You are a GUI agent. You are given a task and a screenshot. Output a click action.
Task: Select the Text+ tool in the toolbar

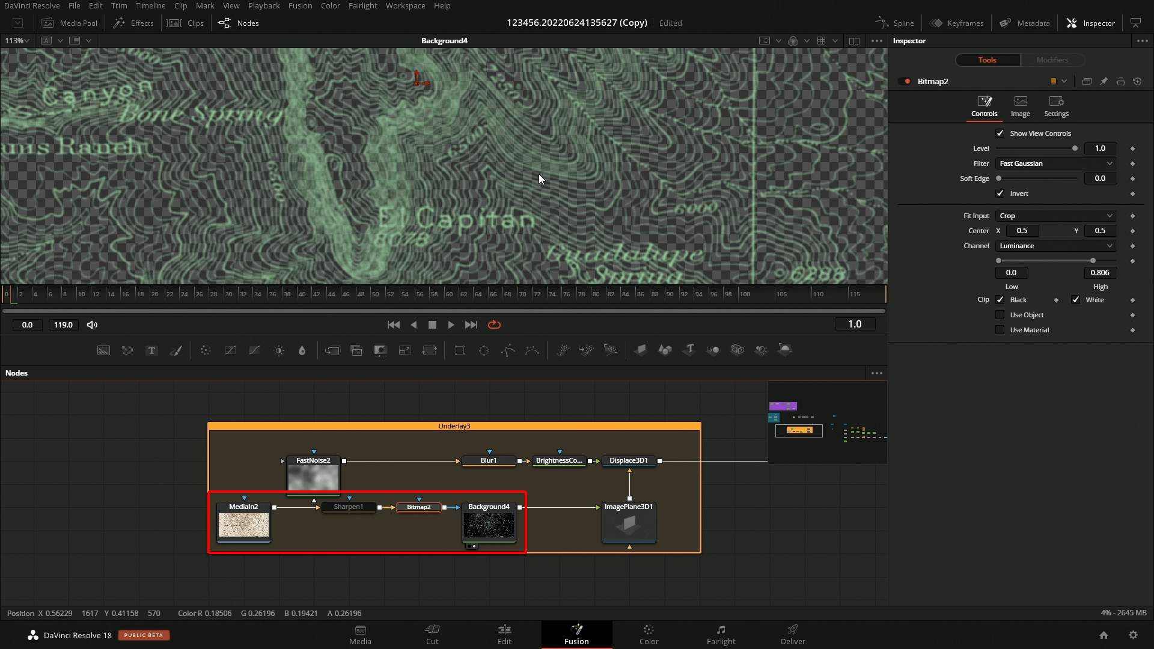point(151,350)
